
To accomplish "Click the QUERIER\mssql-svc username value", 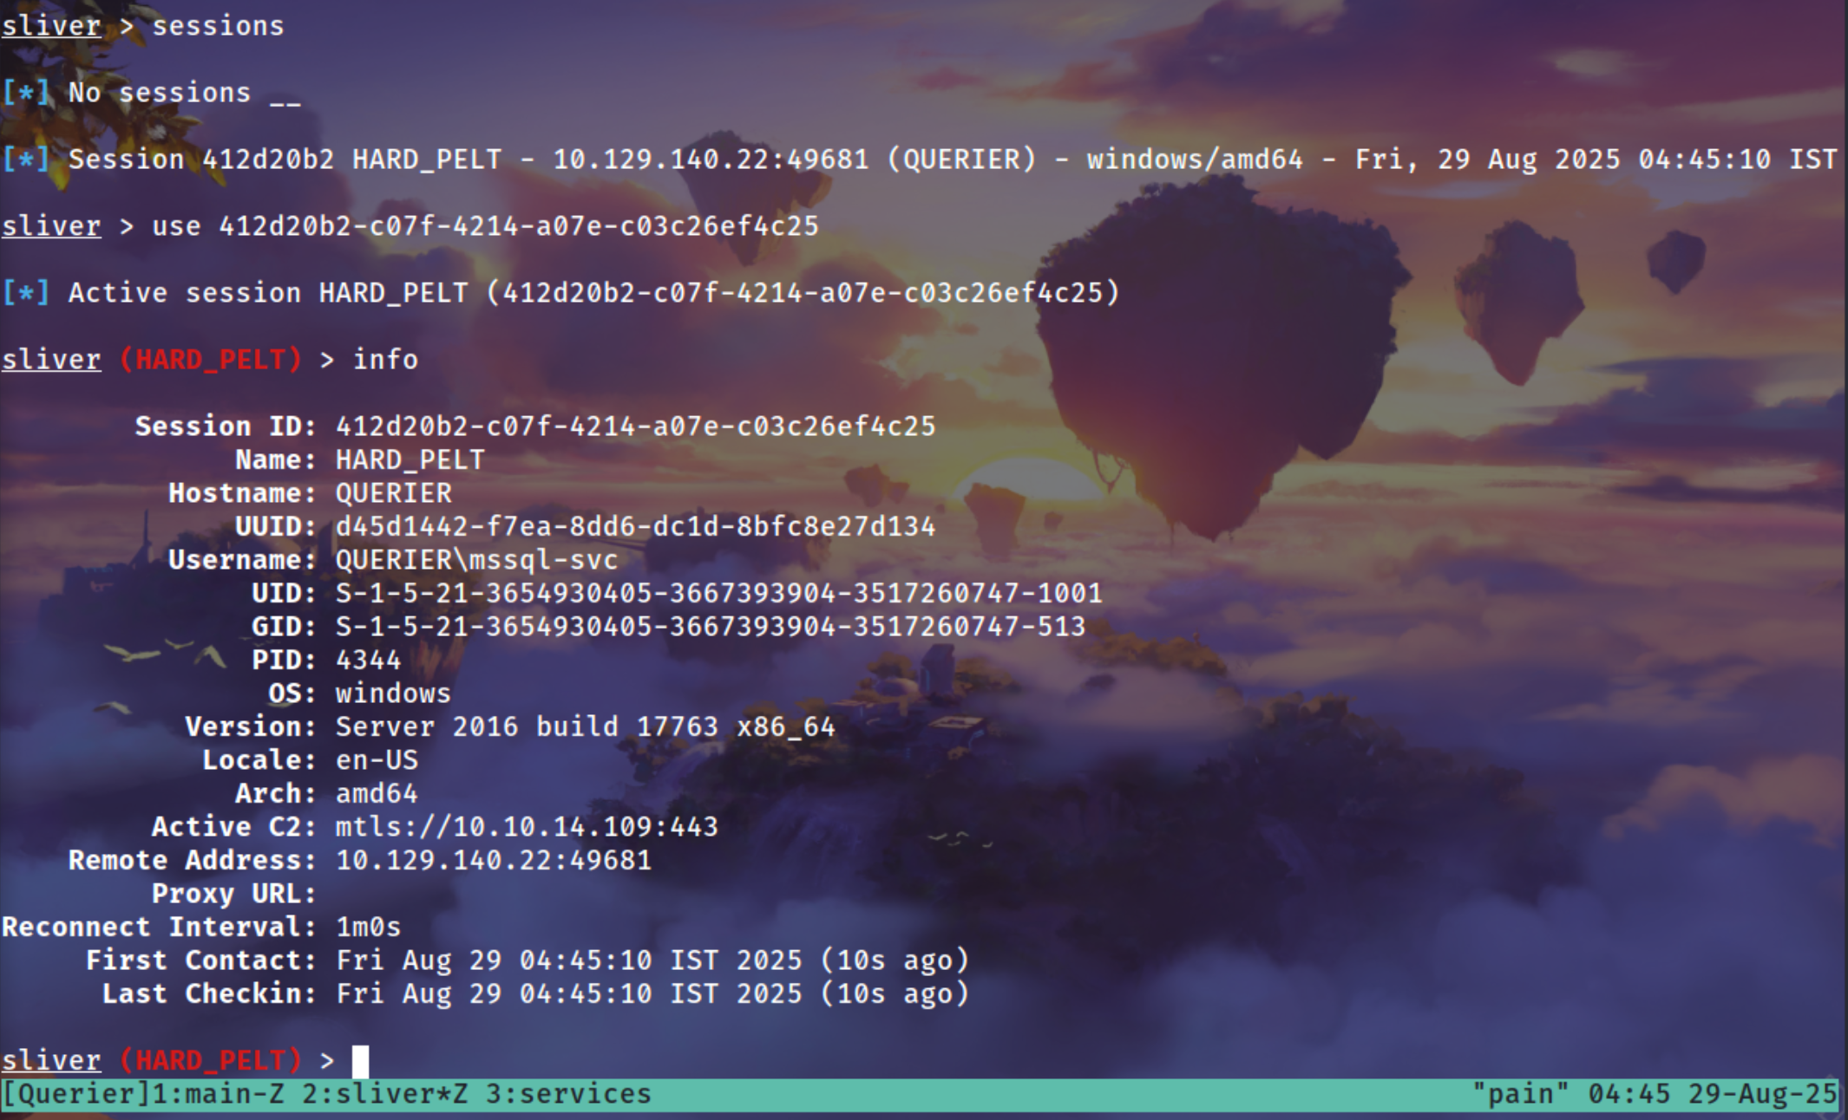I will 476,560.
